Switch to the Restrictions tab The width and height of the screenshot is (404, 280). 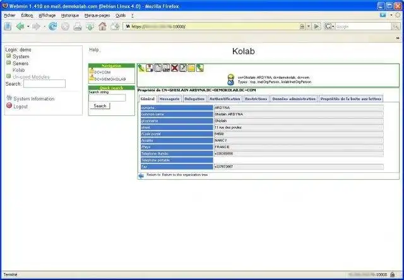point(256,99)
